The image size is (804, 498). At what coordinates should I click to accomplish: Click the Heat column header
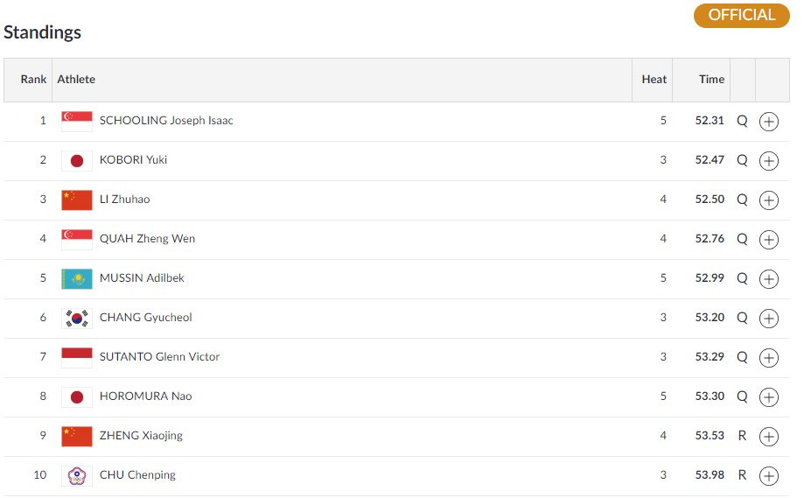pos(654,80)
